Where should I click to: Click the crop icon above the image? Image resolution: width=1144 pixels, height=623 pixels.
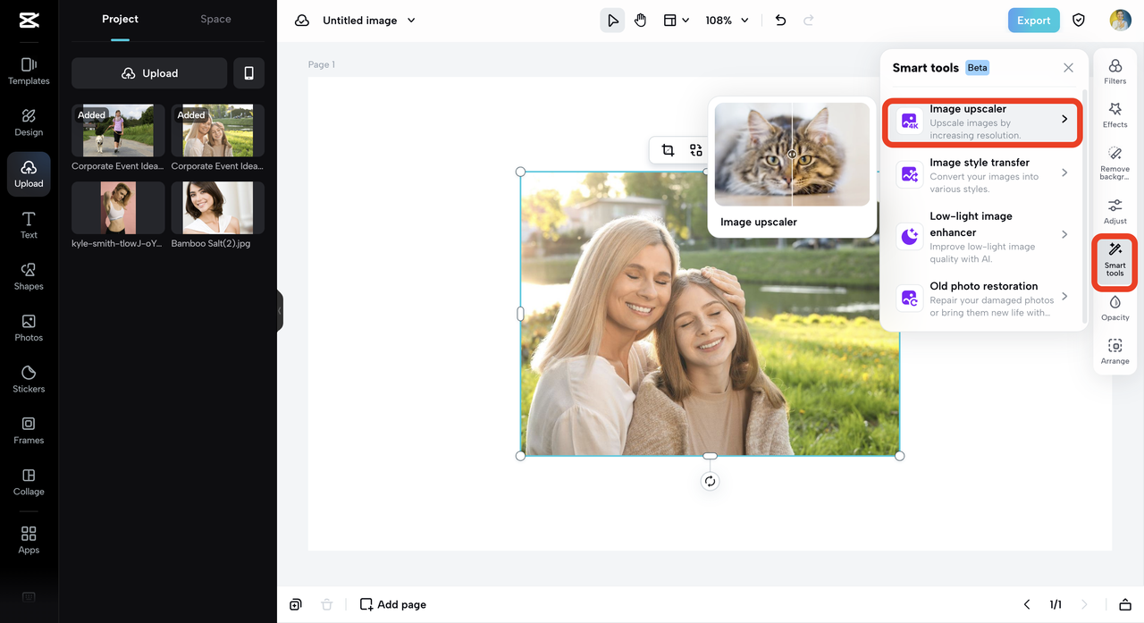(668, 150)
